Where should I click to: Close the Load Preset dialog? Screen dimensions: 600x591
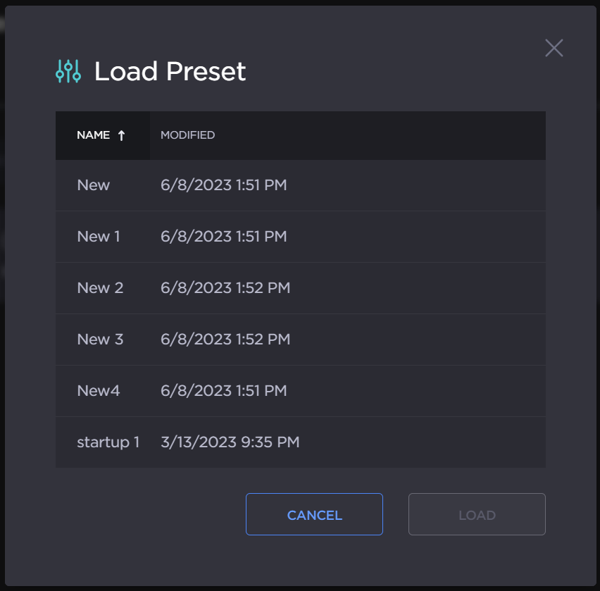click(554, 48)
